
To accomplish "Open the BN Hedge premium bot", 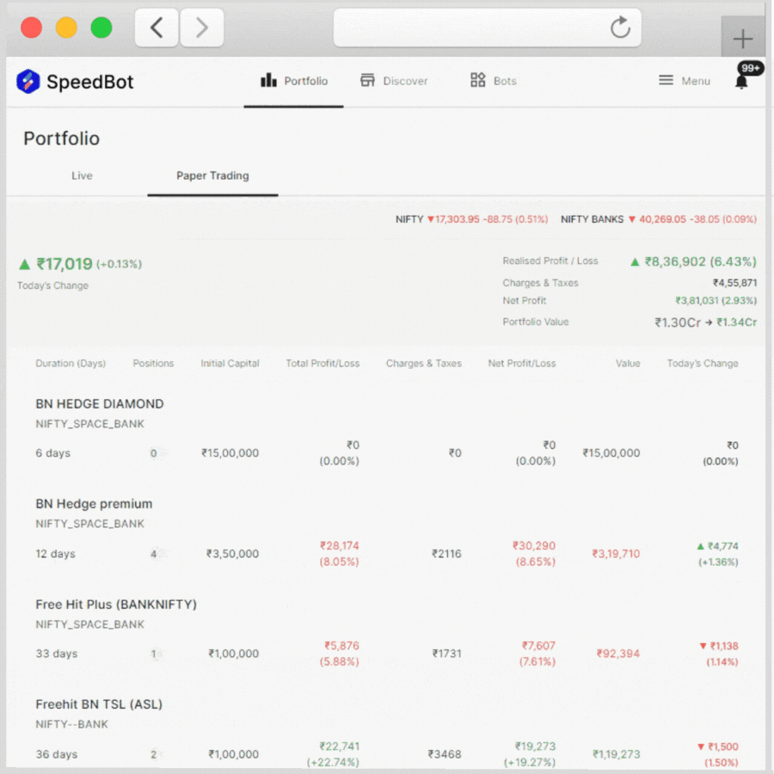I will pyautogui.click(x=94, y=504).
